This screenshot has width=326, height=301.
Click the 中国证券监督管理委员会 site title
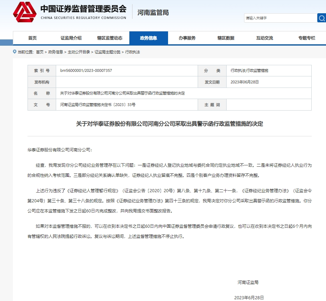83,9
